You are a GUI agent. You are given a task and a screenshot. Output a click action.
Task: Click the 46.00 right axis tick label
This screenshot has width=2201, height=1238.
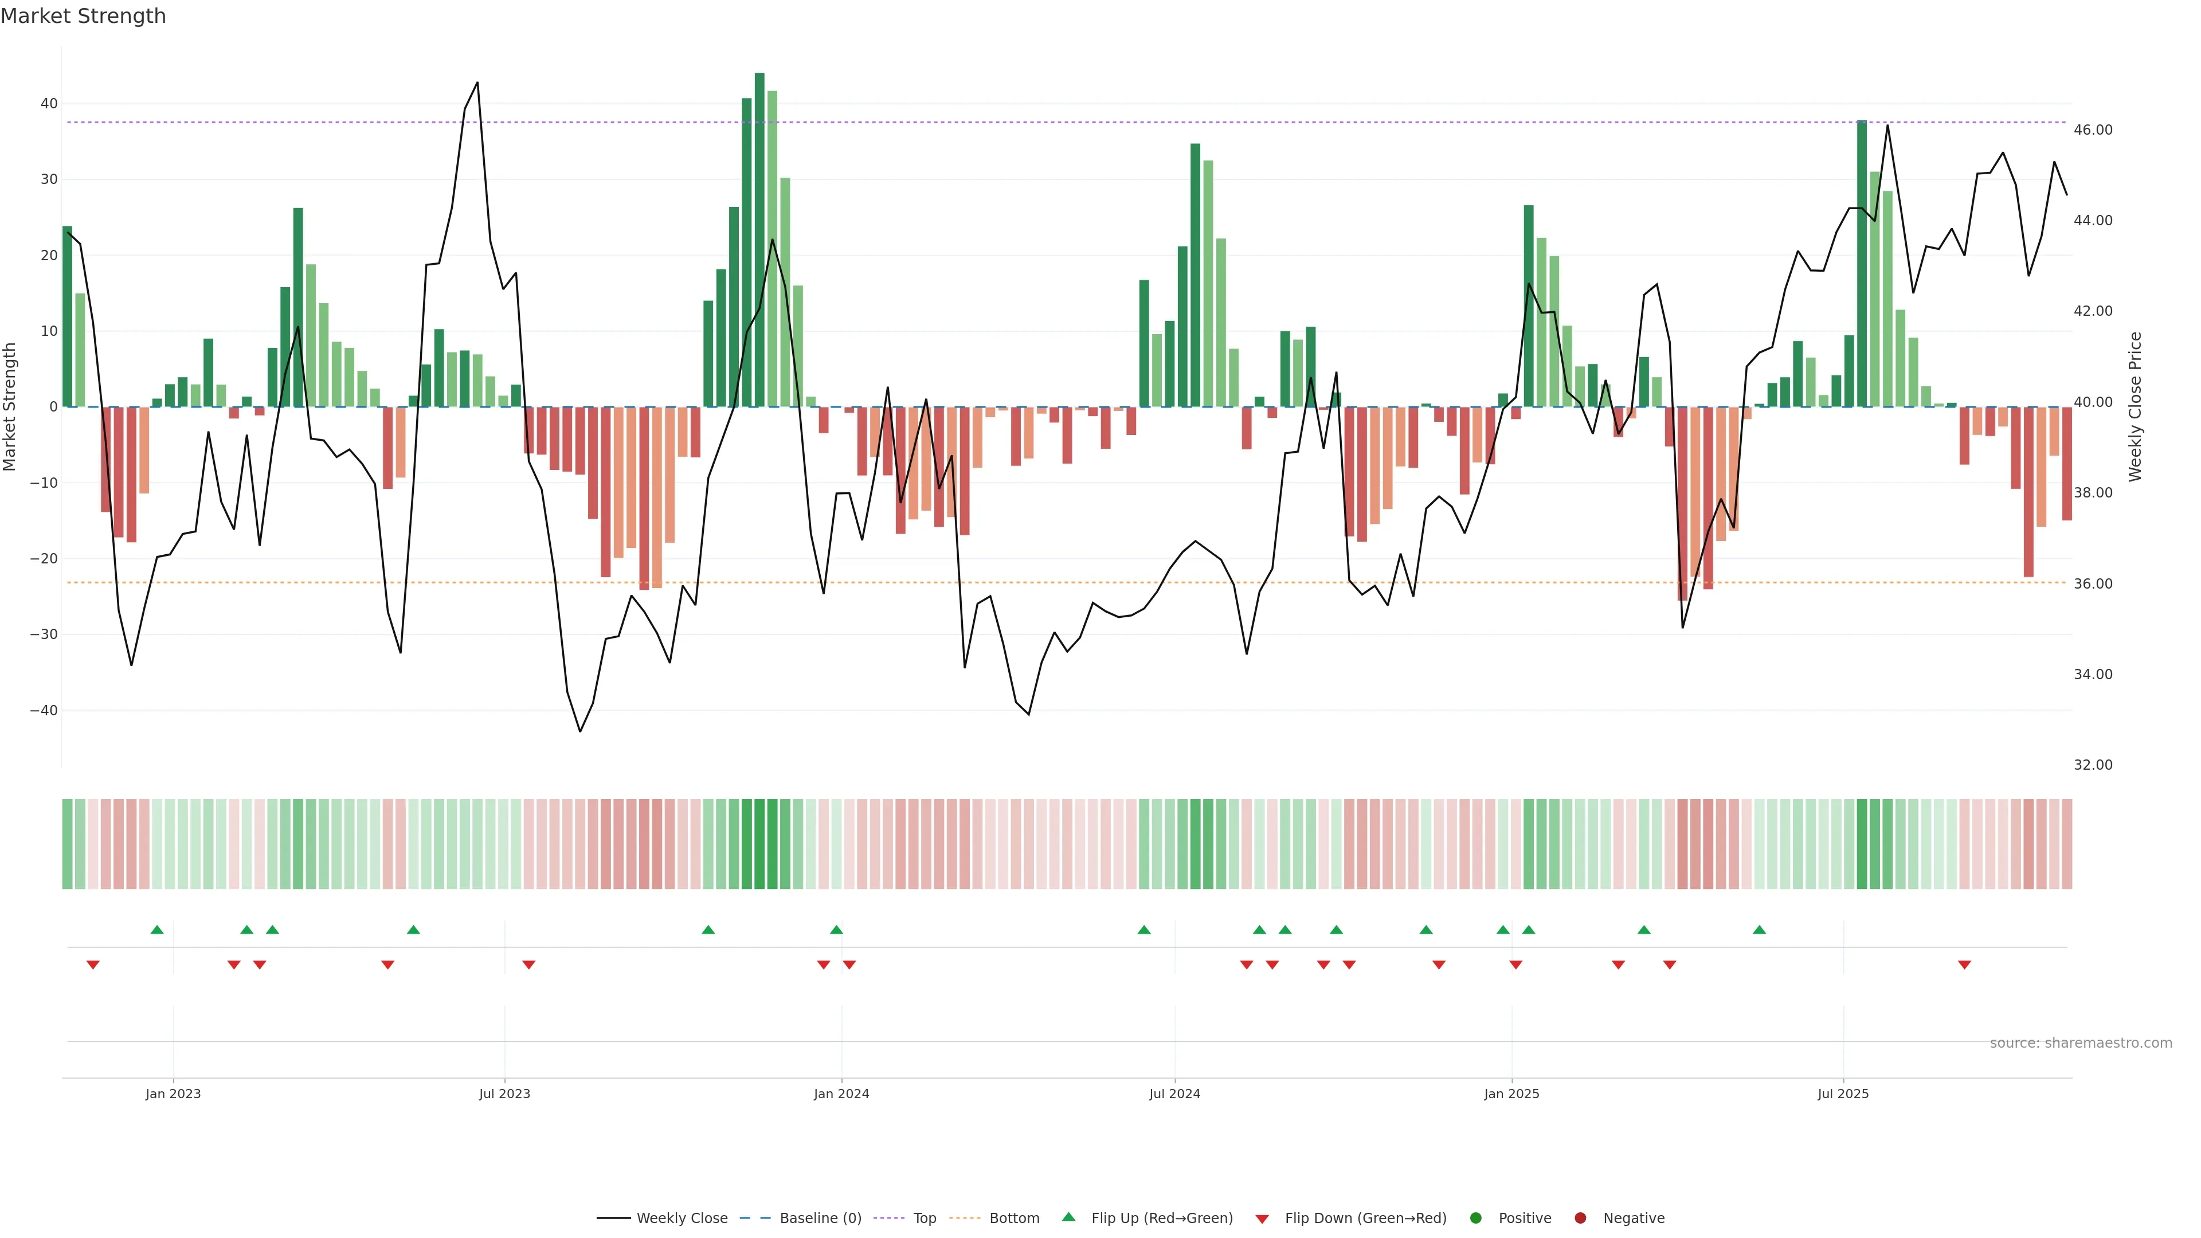pyautogui.click(x=2093, y=130)
